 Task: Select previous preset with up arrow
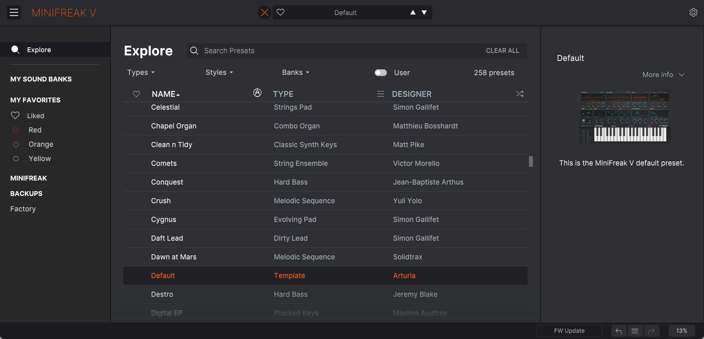point(413,12)
